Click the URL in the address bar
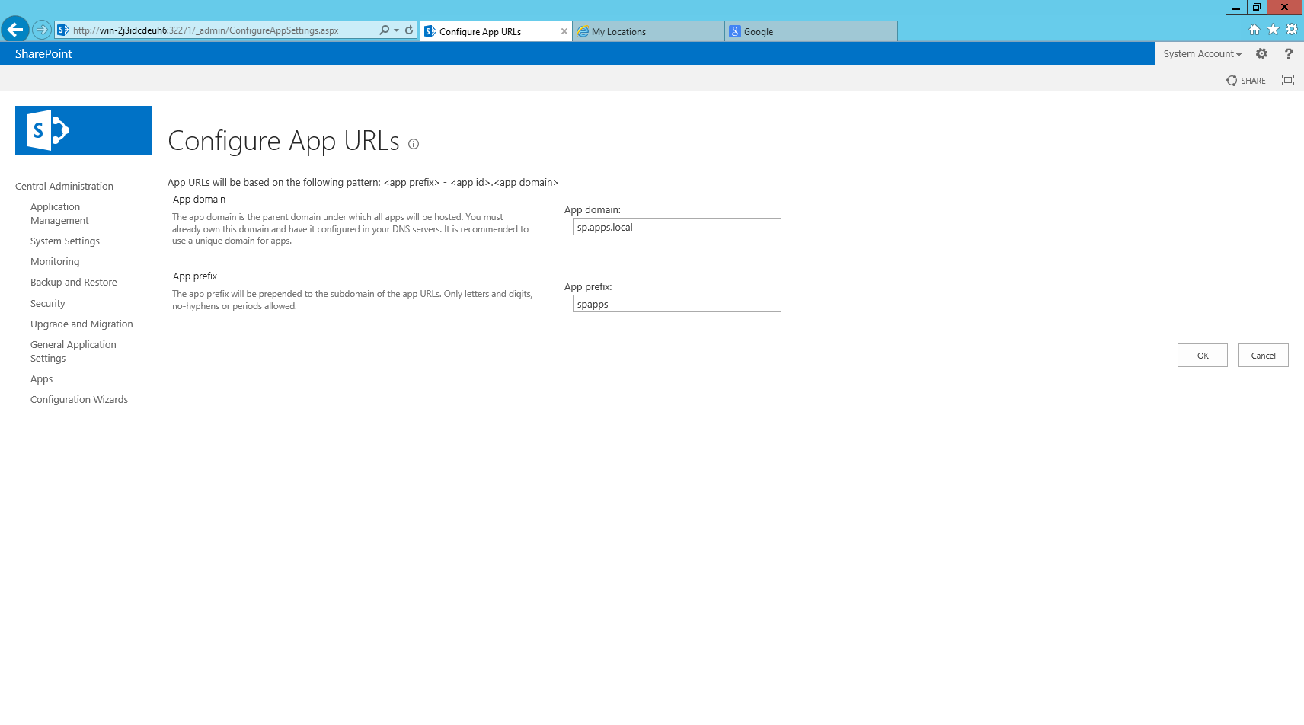The height and width of the screenshot is (725, 1304). point(206,30)
